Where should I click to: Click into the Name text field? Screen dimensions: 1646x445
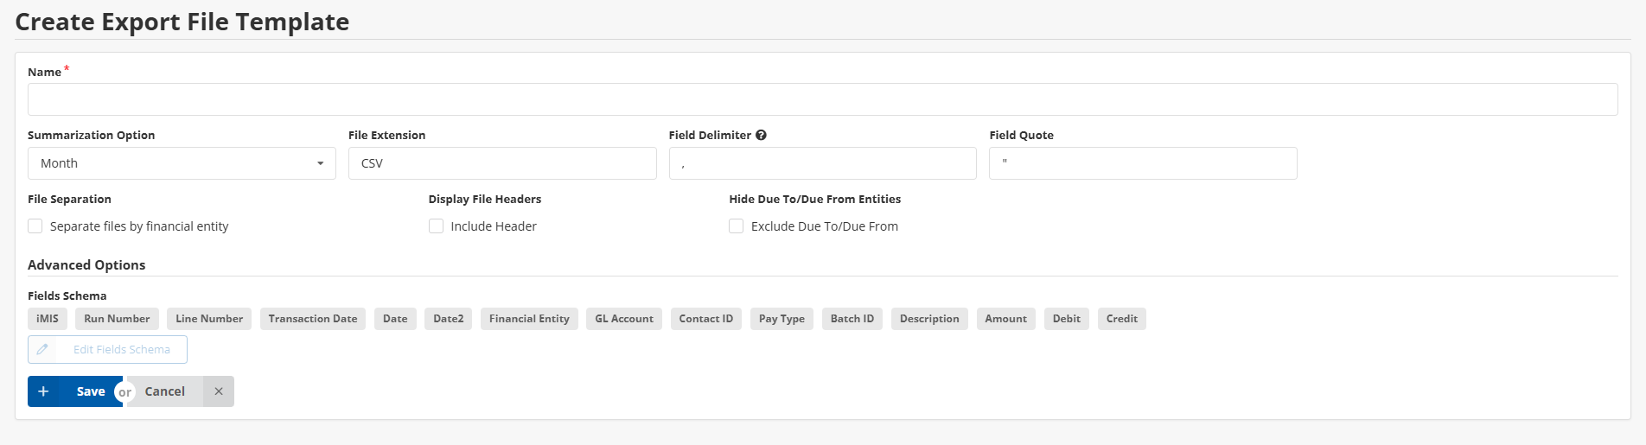tap(822, 99)
